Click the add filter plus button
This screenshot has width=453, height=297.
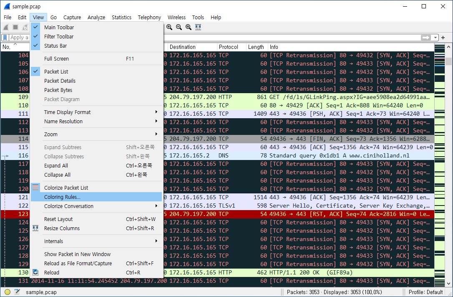click(443, 38)
